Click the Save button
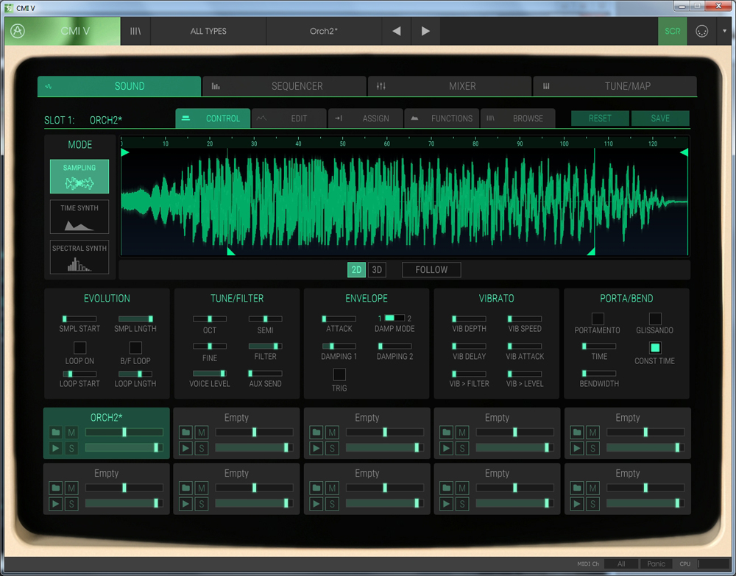The width and height of the screenshot is (736, 576). tap(660, 118)
